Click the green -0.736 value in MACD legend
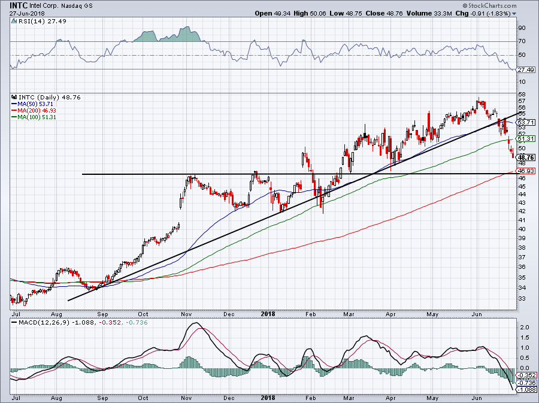Viewport: 539px width, 403px height. click(x=136, y=323)
